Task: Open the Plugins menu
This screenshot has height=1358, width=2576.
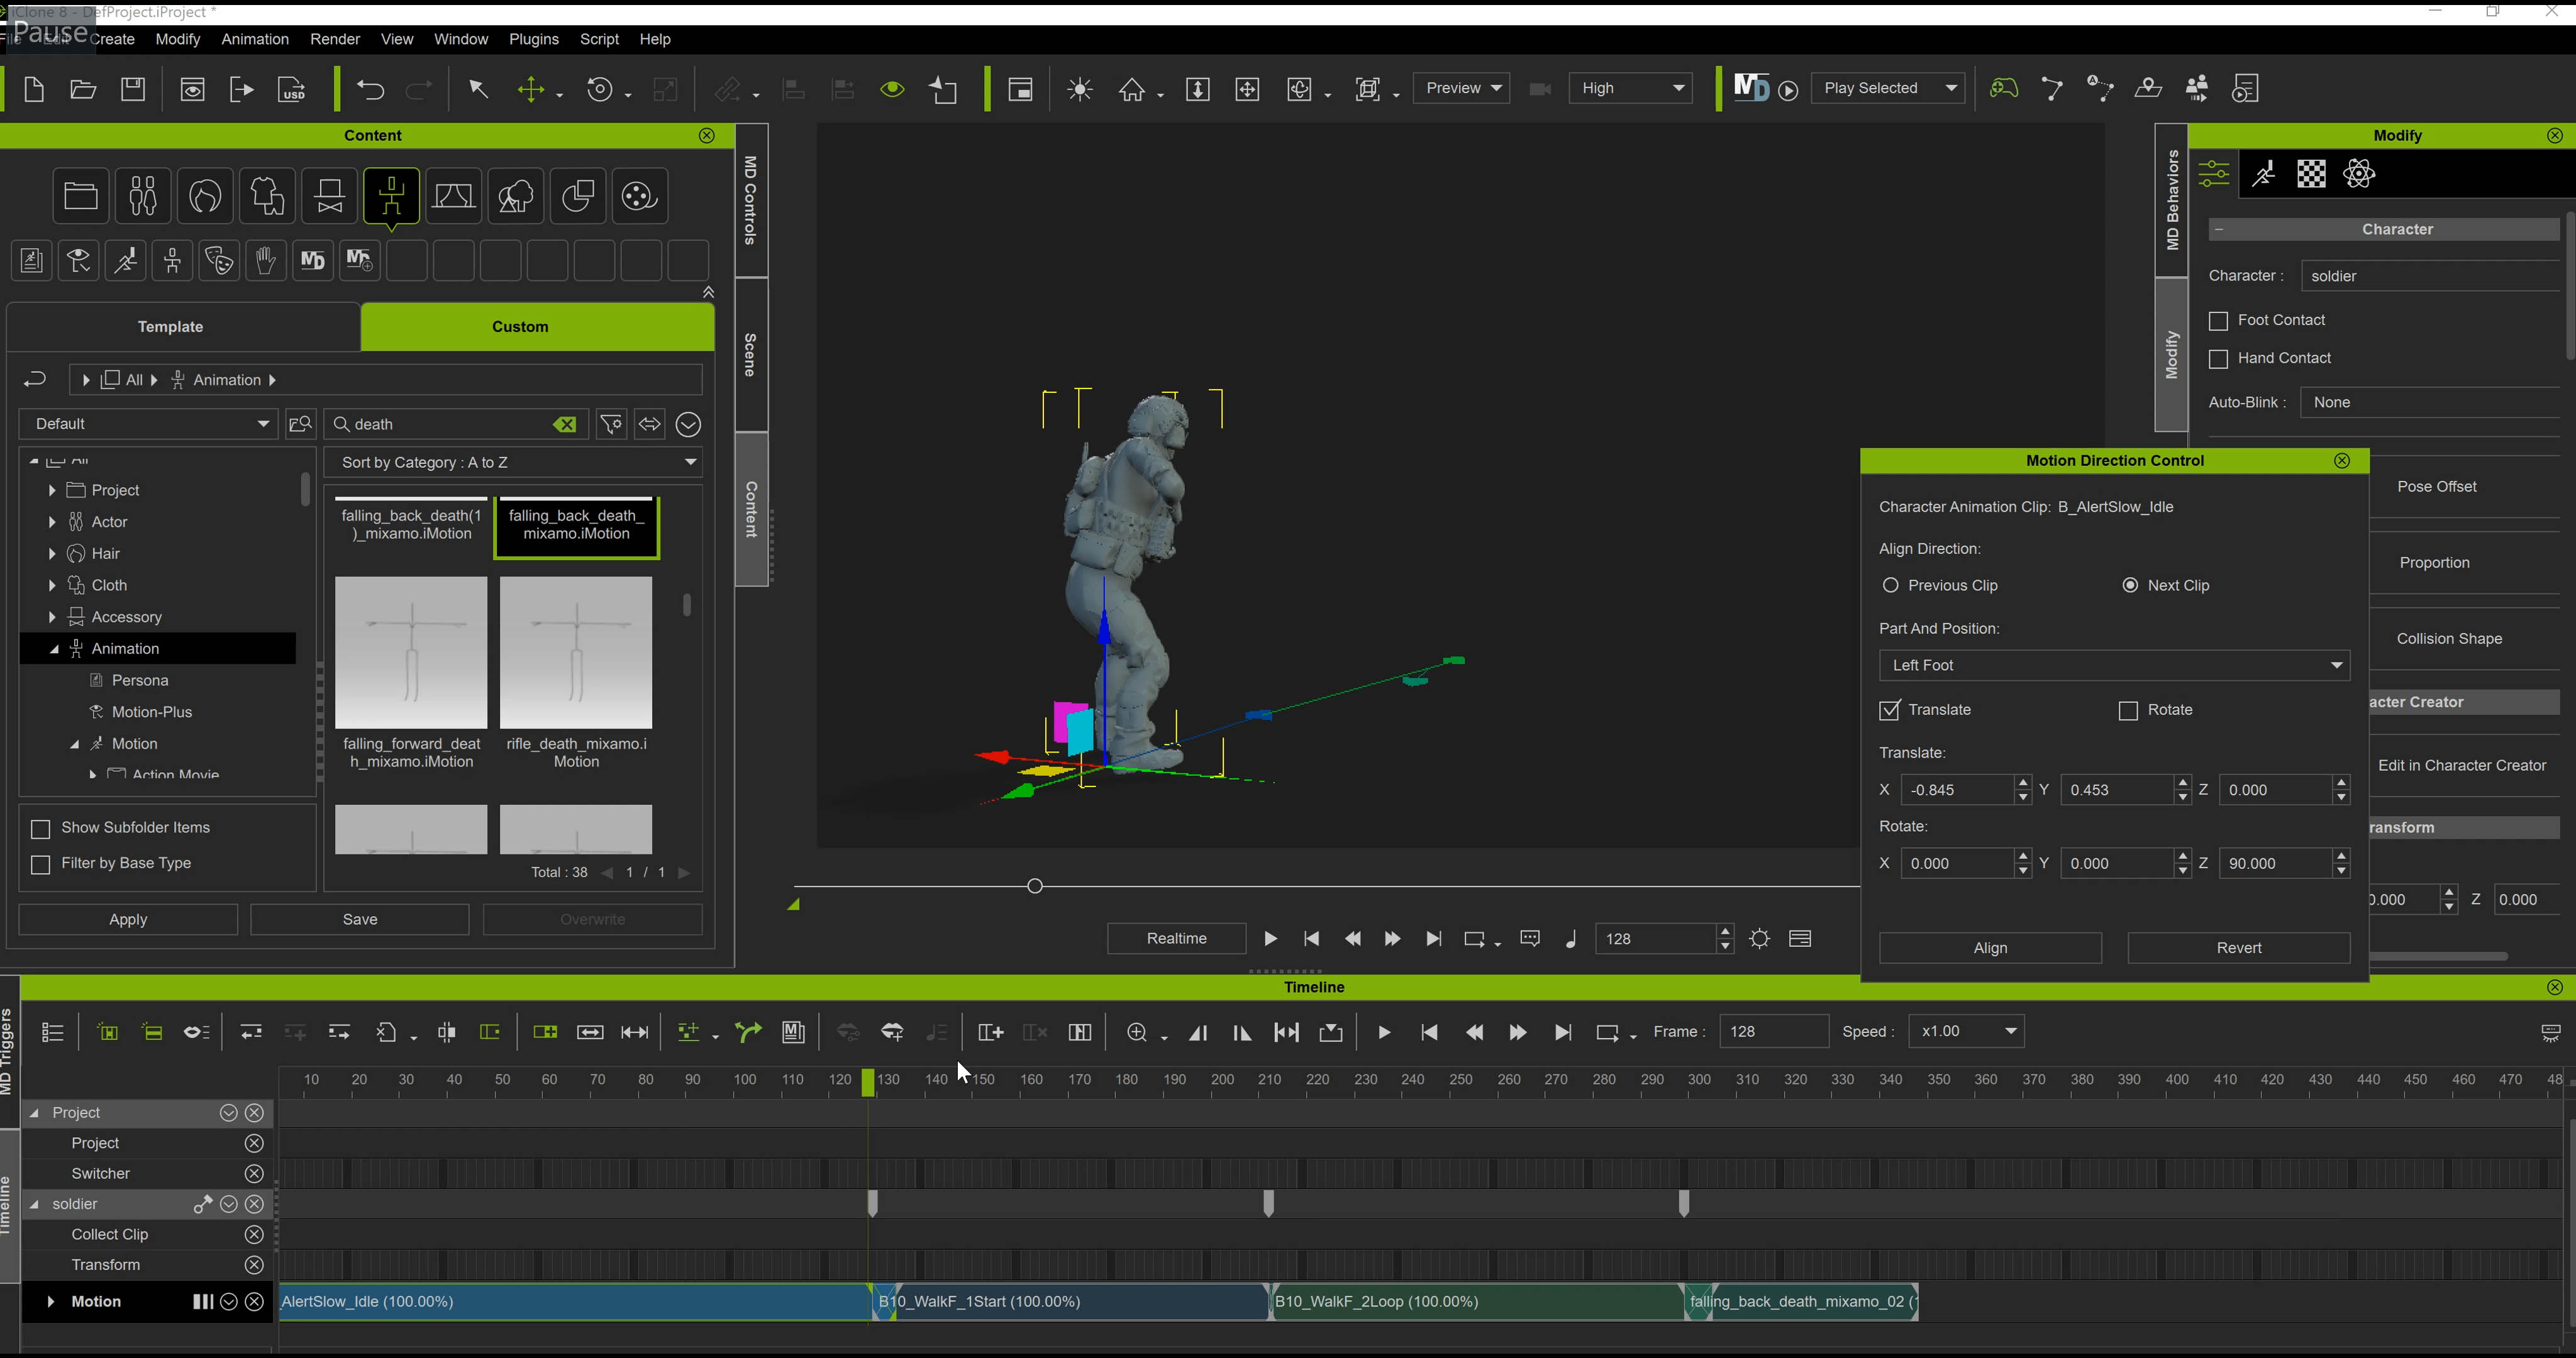Action: [533, 39]
